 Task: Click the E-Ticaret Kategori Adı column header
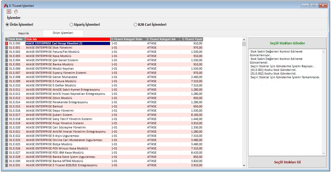click(x=163, y=39)
